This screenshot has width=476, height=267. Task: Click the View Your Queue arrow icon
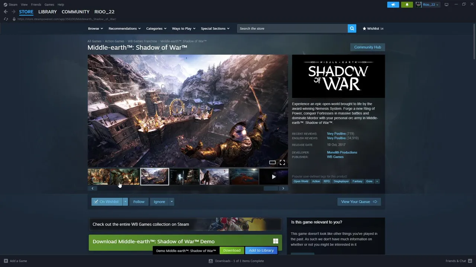click(x=375, y=202)
